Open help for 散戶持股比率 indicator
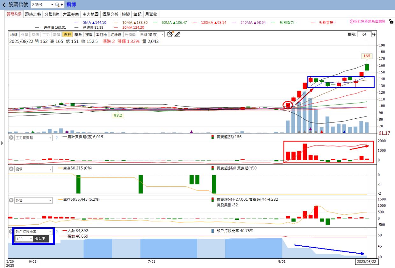Viewport: 395px width, 268px height. point(57,232)
